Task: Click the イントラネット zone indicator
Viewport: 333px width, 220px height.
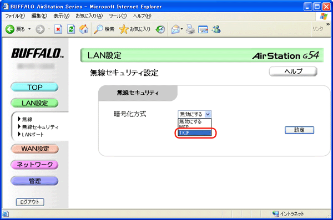Action: coord(288,214)
